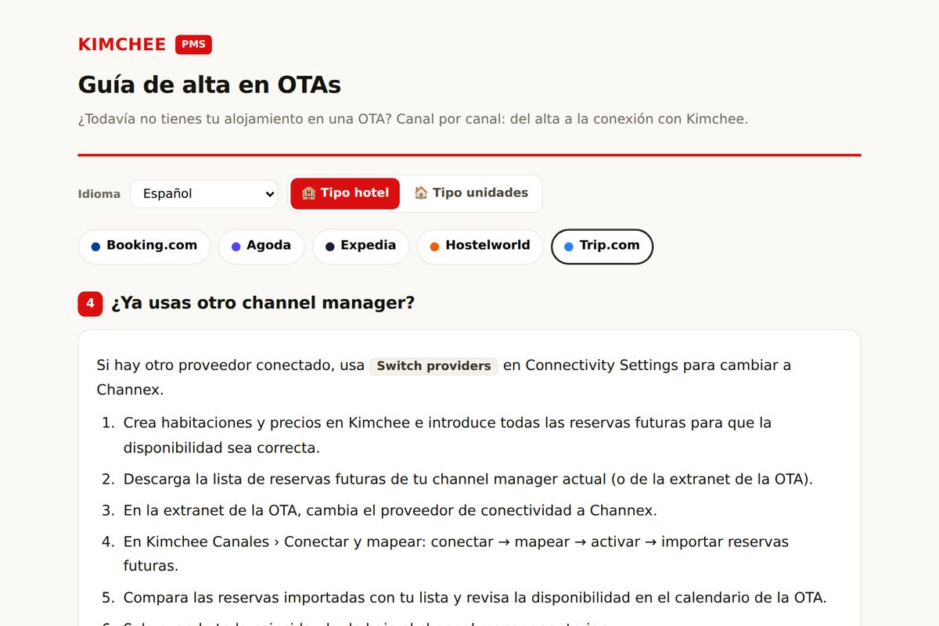
Task: Select the Agoda channel tab
Action: (261, 246)
